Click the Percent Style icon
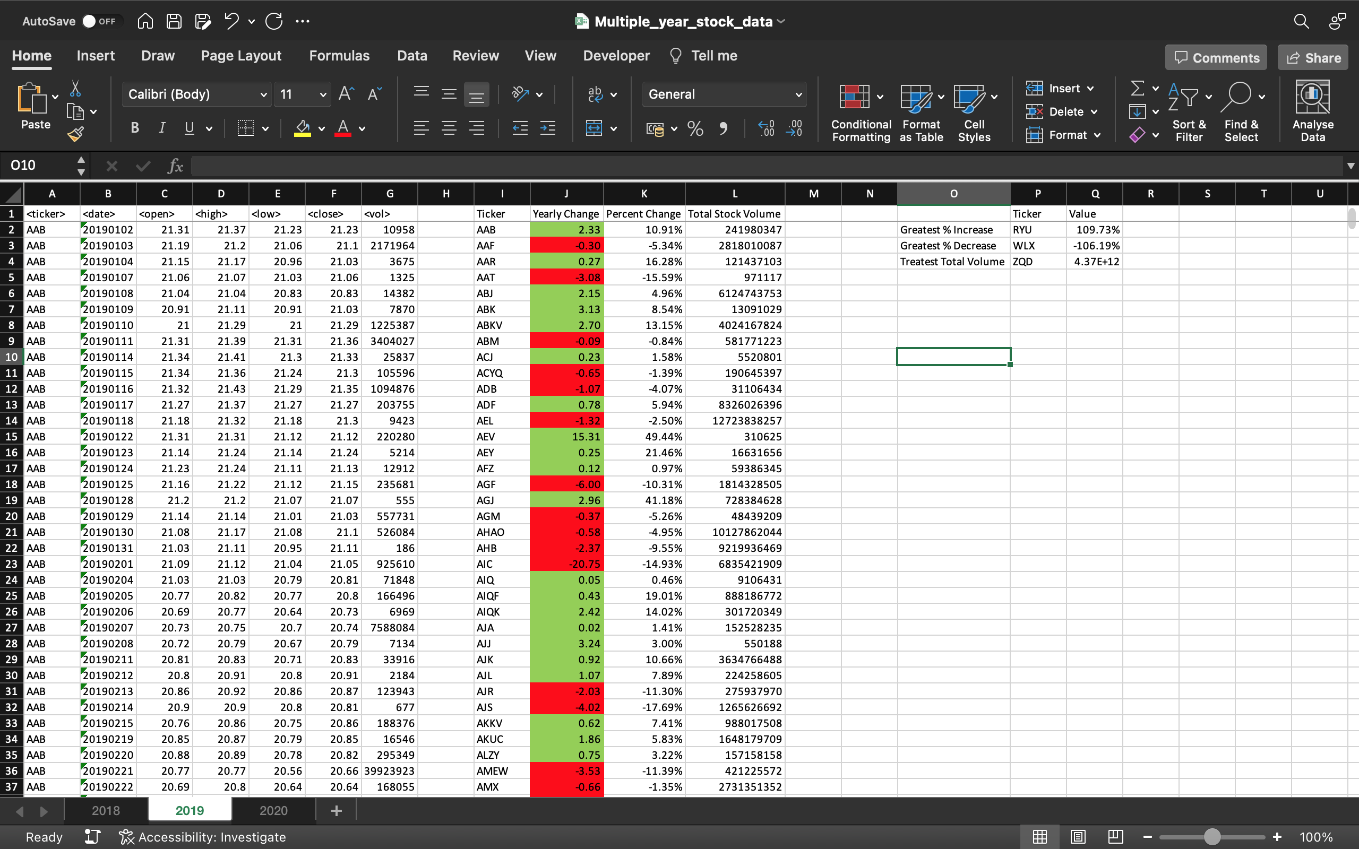1359x849 pixels. coord(695,128)
